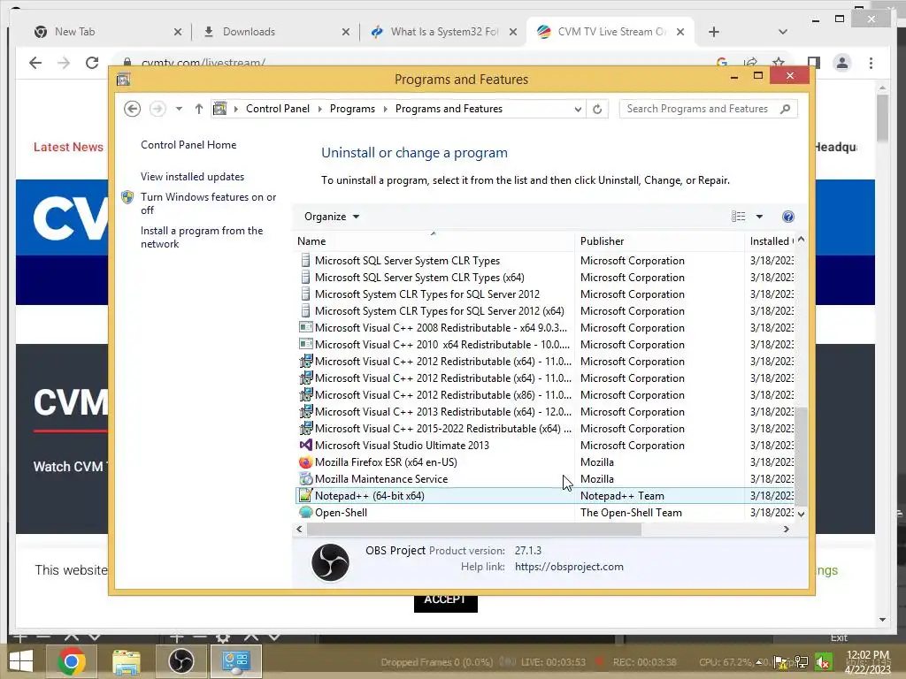Sort by the Publisher column header

[659, 240]
